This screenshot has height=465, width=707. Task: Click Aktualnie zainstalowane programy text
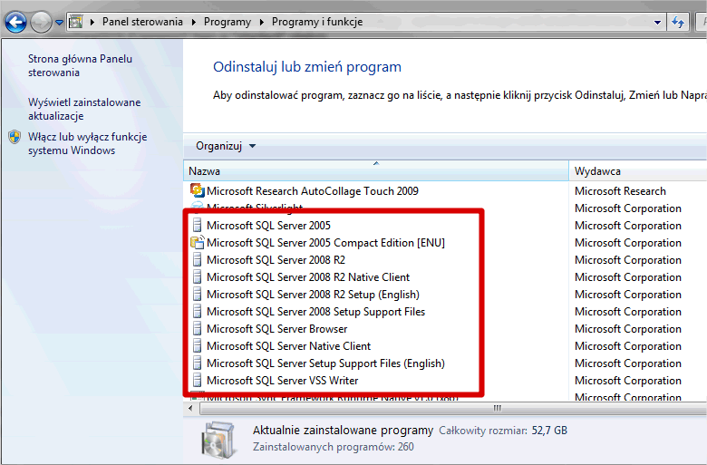[343, 430]
